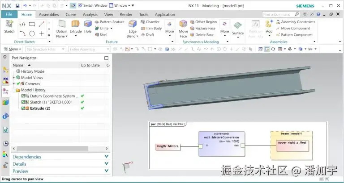
Task: Select the Profile curve tool
Action: (x=22, y=24)
